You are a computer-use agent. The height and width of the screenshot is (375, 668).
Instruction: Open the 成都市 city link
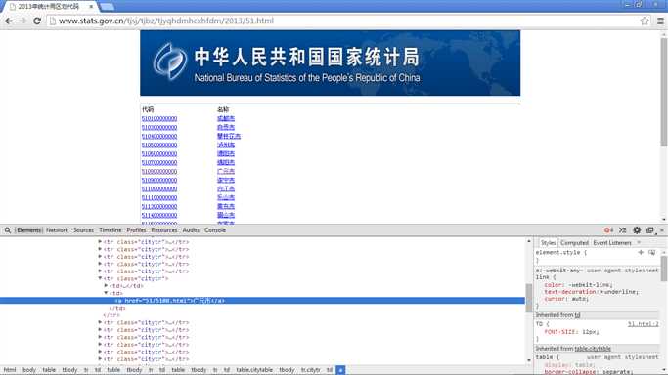pyautogui.click(x=226, y=118)
